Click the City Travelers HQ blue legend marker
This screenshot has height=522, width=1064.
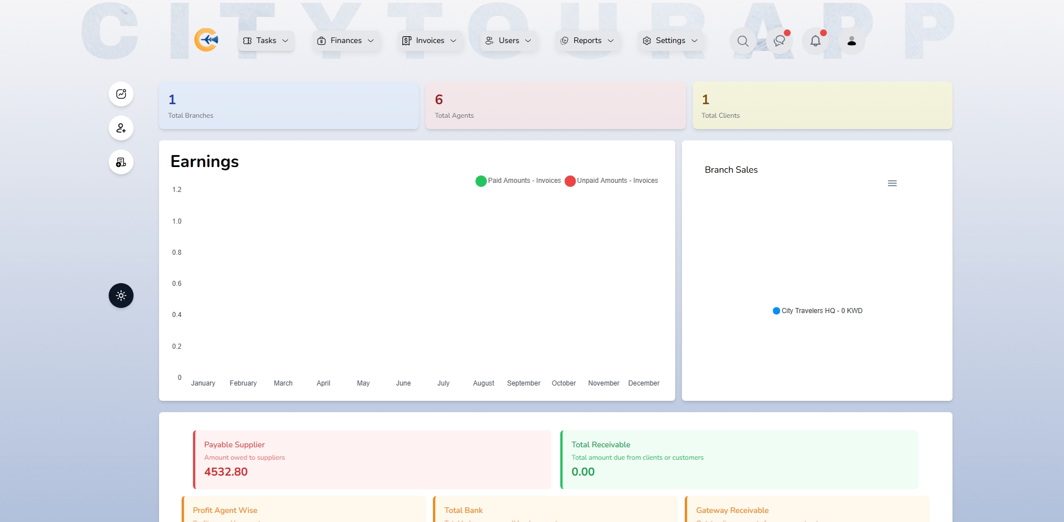[776, 311]
